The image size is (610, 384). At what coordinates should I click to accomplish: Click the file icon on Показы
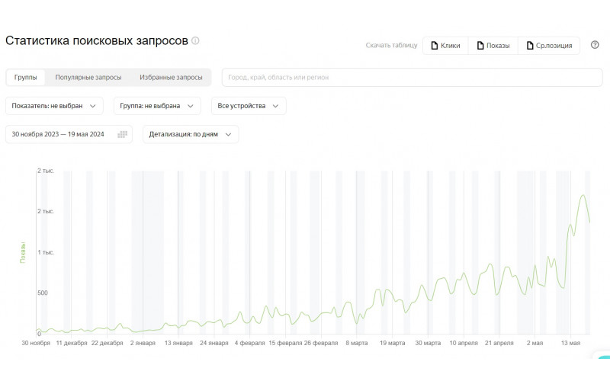click(x=480, y=46)
